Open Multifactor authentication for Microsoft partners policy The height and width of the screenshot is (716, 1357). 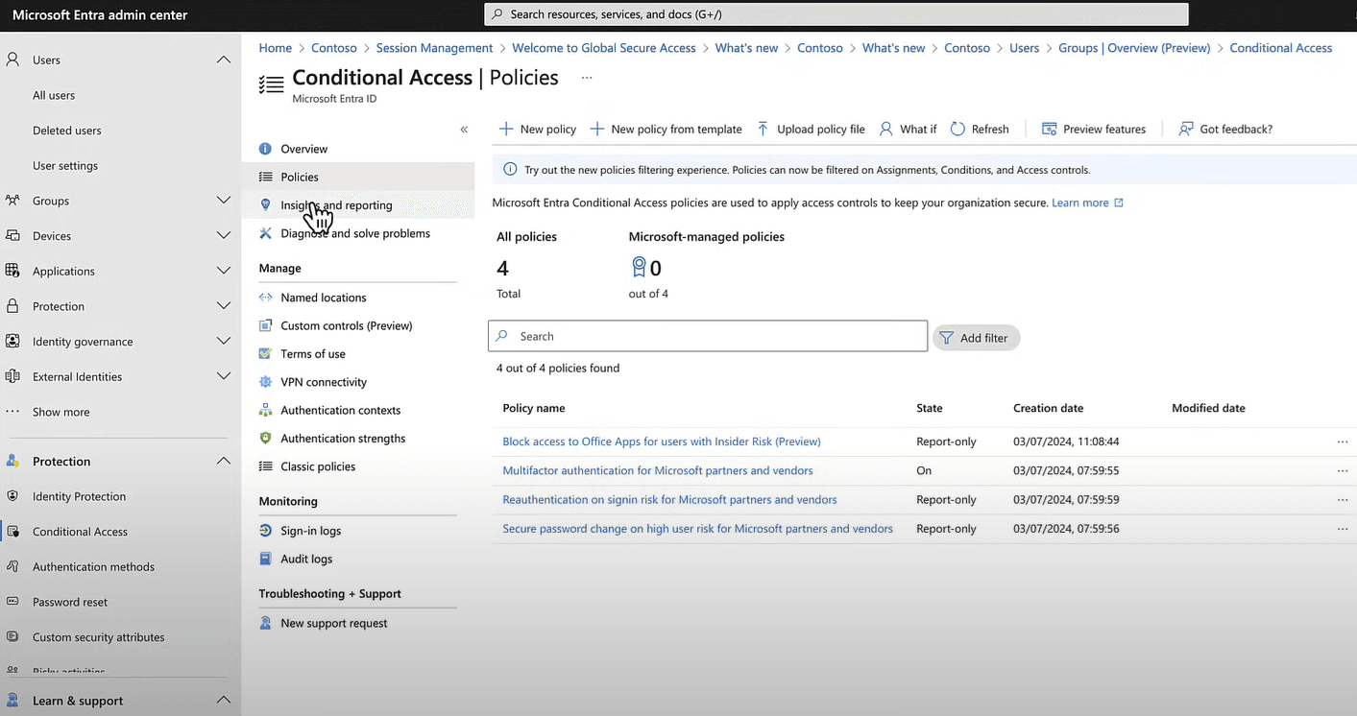pyautogui.click(x=658, y=470)
